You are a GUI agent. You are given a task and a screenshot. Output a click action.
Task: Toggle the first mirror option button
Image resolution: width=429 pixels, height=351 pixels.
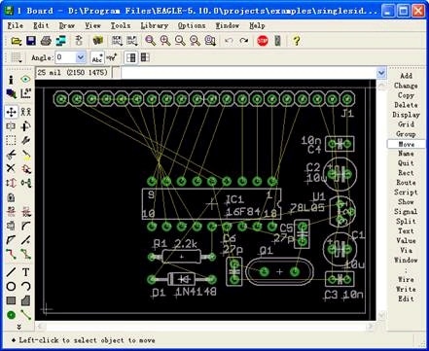[x=131, y=58]
